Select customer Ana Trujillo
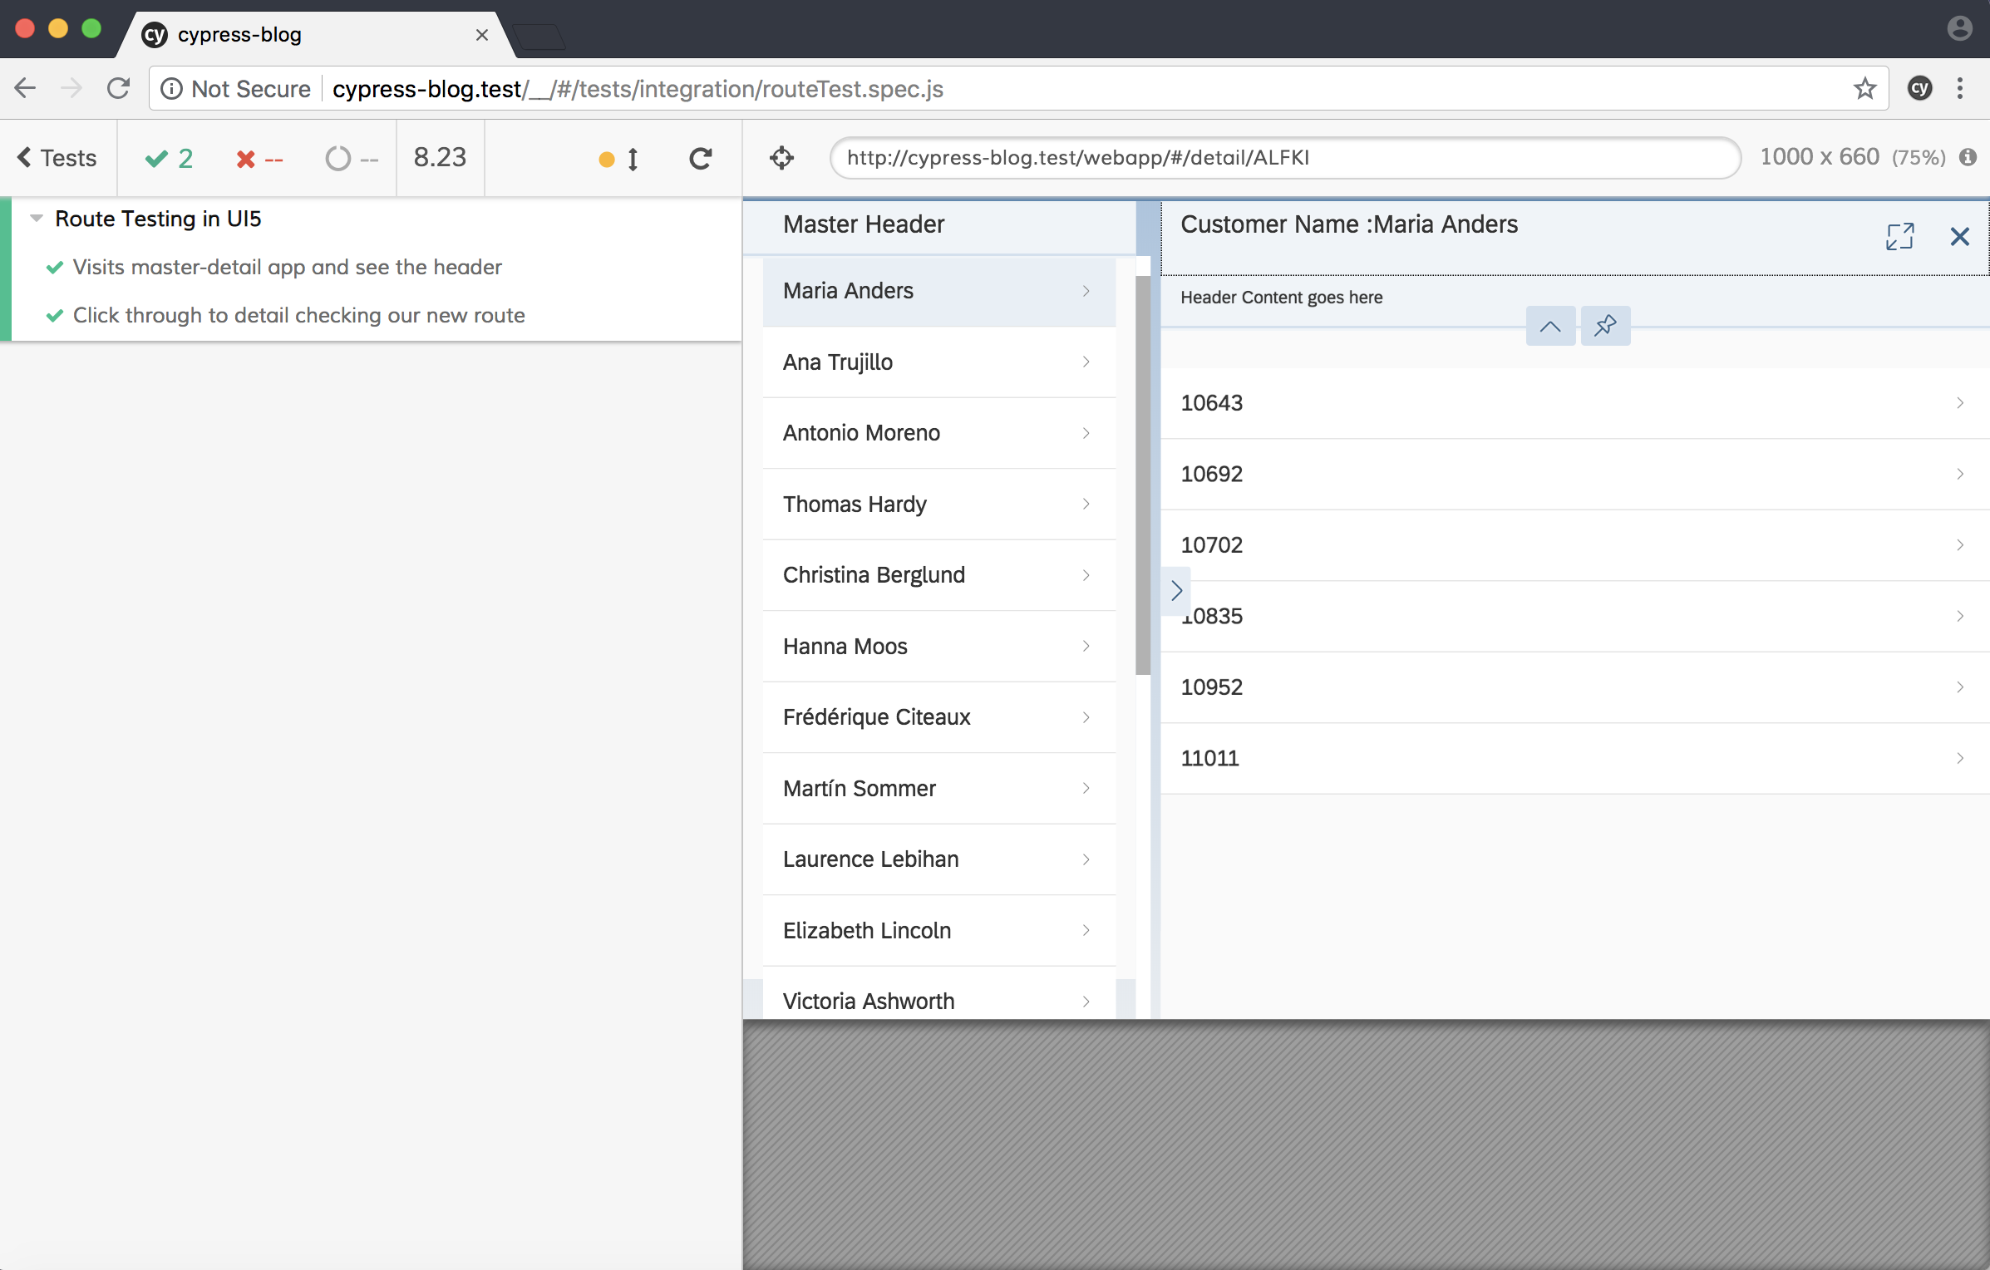1990x1270 pixels. (938, 362)
